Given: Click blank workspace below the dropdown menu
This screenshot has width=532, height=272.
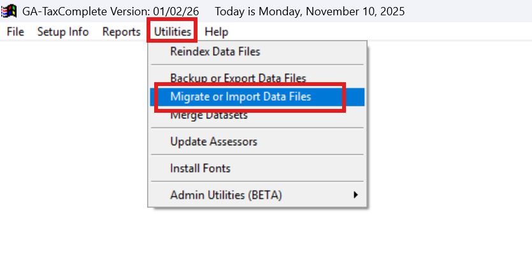Looking at the screenshot, I should [x=255, y=242].
